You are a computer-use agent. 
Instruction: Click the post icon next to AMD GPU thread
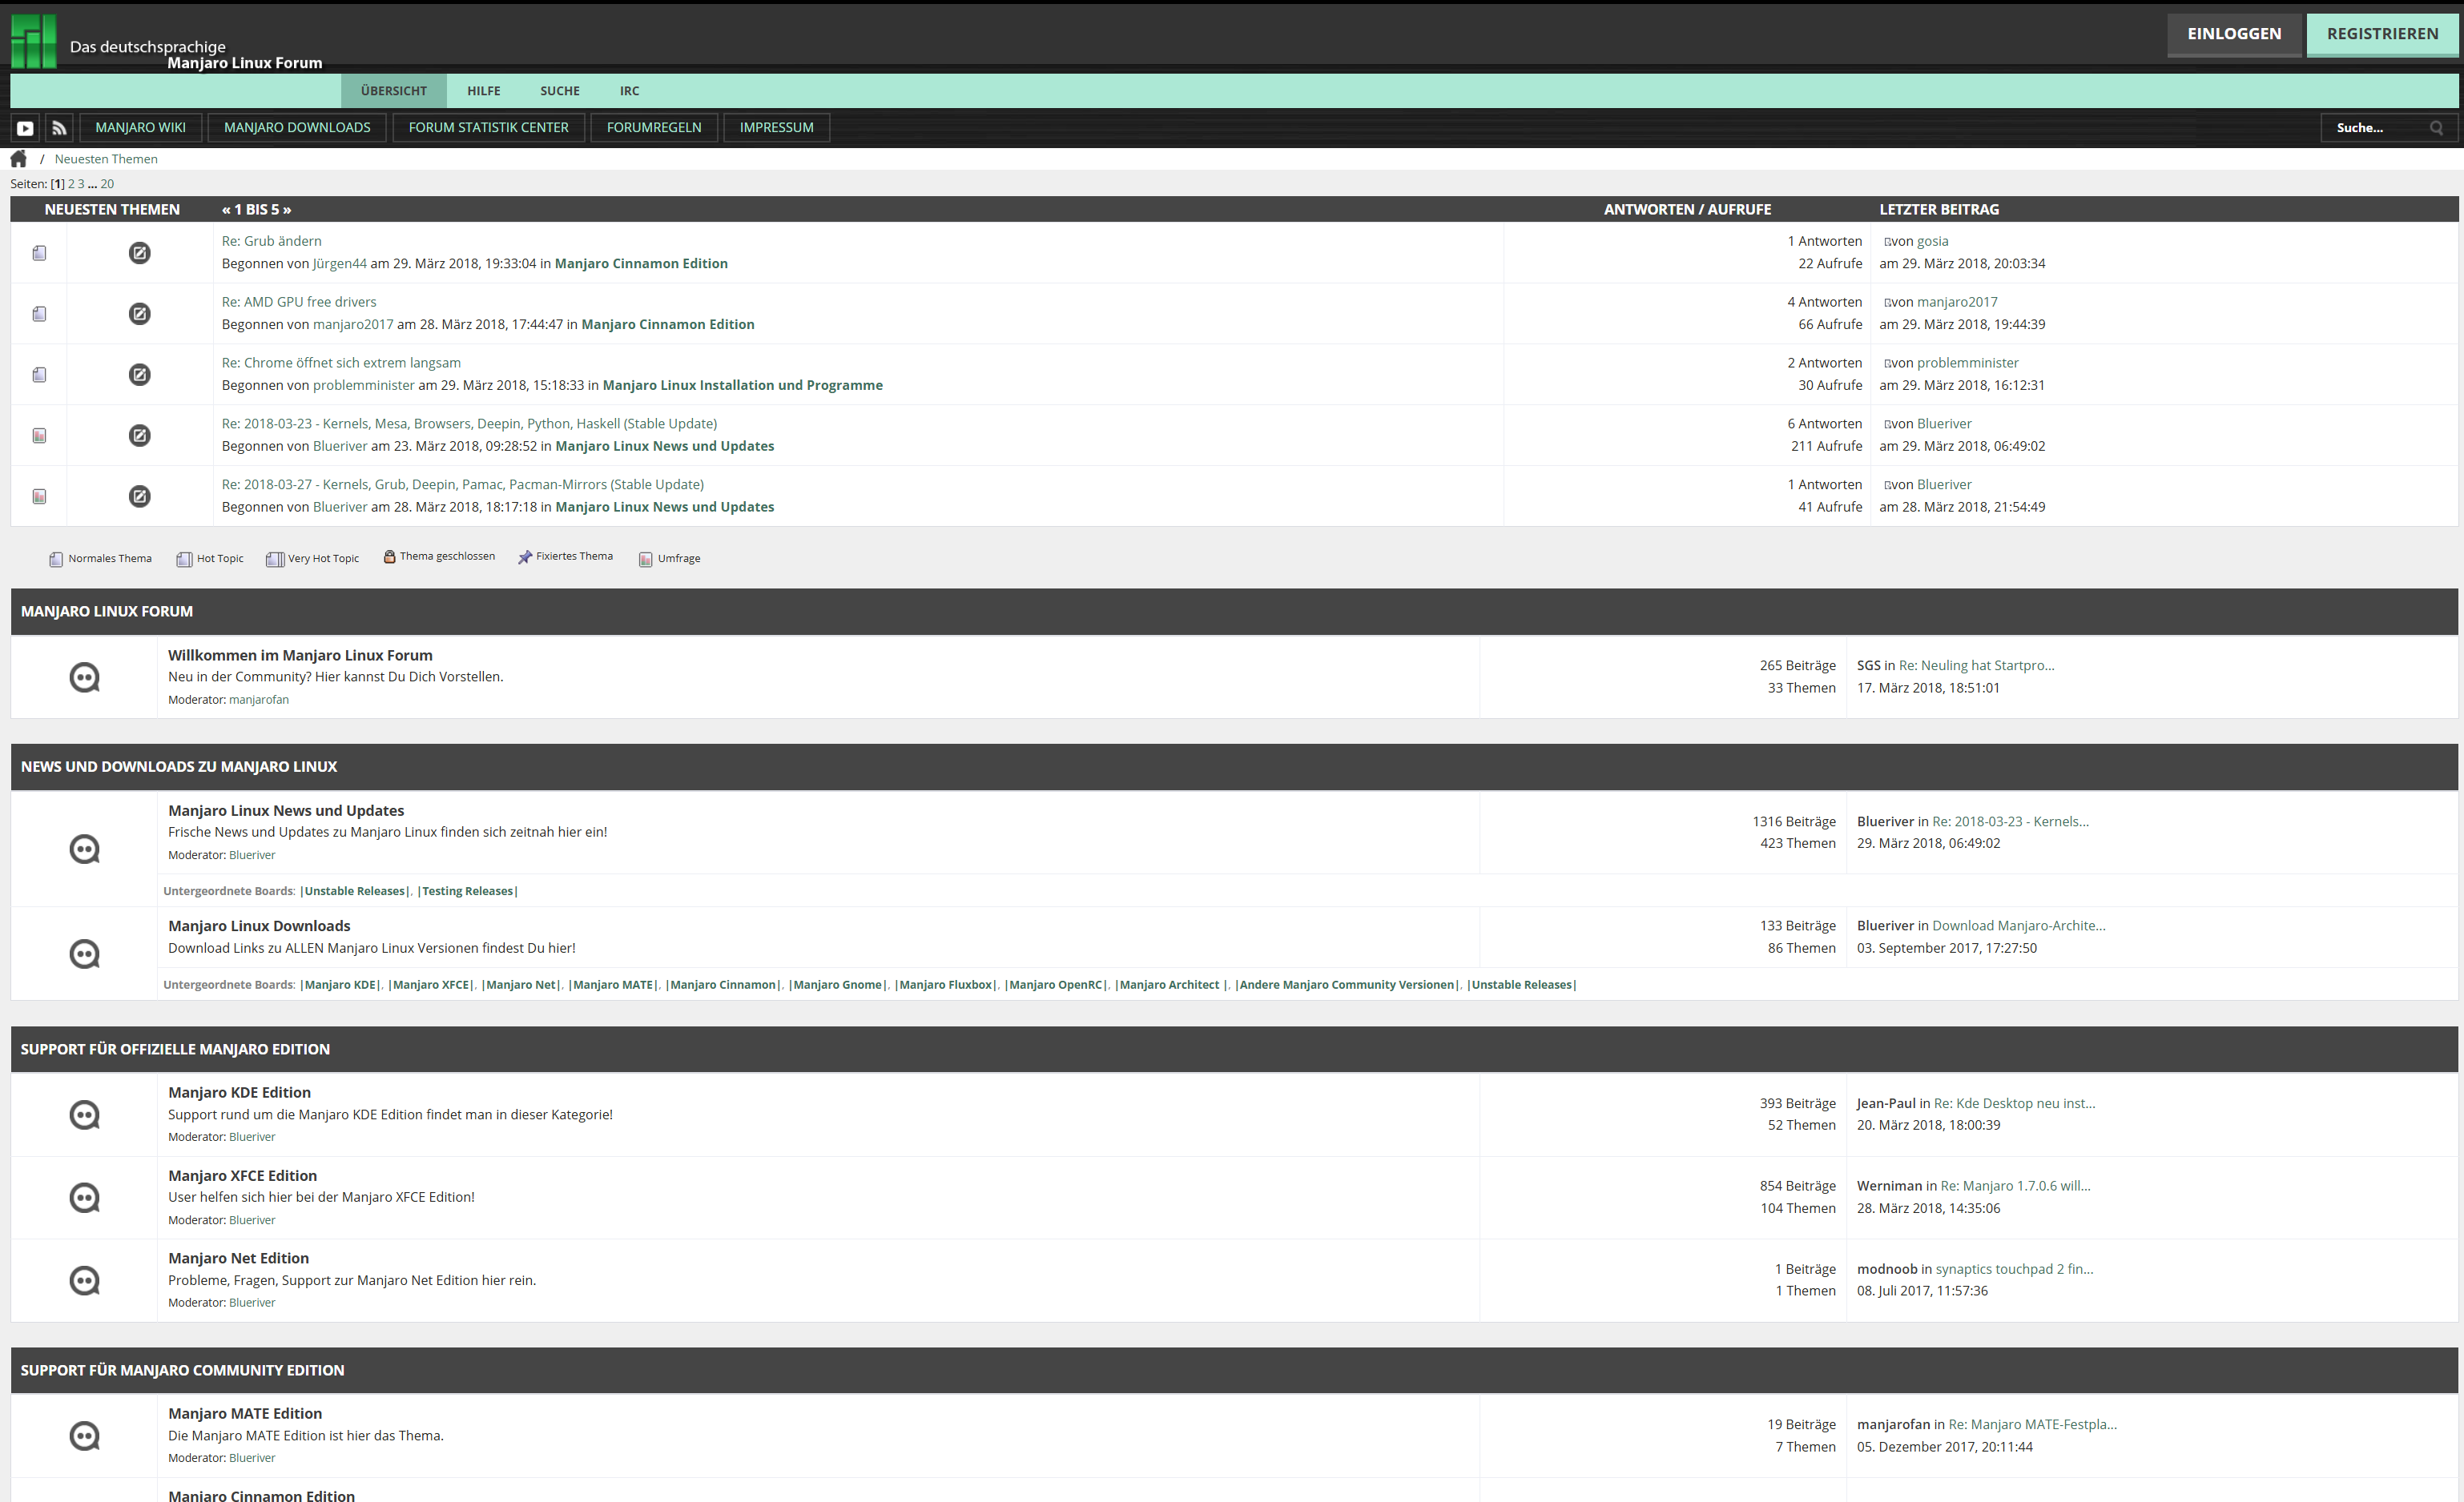[140, 314]
